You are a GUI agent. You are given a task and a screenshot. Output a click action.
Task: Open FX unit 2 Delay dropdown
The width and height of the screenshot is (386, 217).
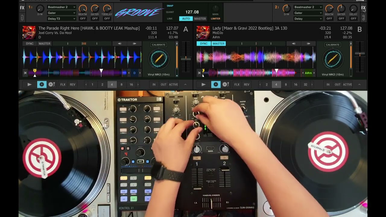[x=308, y=18]
